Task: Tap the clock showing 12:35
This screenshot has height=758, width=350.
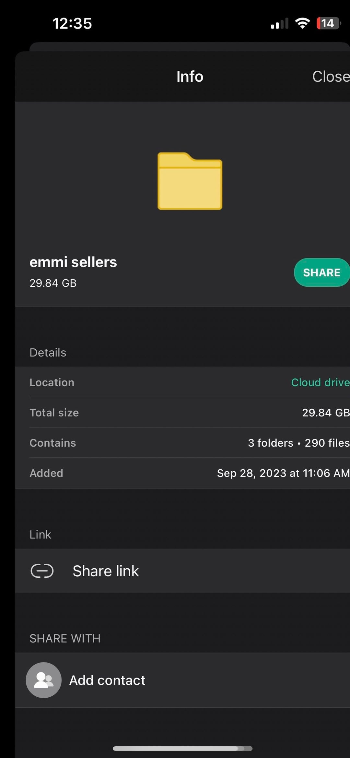Action: pyautogui.click(x=72, y=23)
